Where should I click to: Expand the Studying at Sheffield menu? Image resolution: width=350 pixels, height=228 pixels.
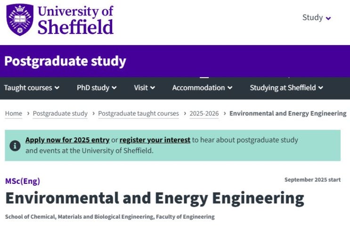[286, 88]
